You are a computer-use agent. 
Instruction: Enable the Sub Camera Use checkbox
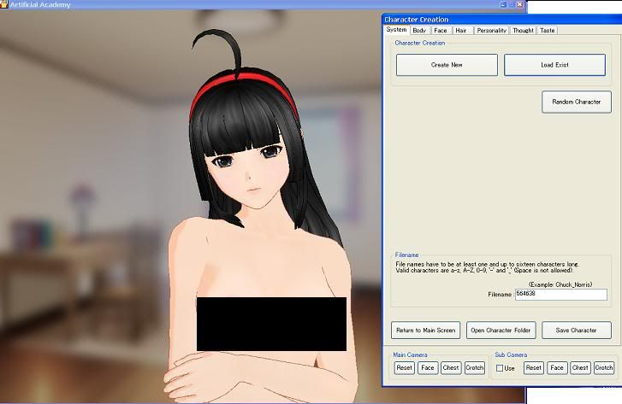[x=500, y=368]
